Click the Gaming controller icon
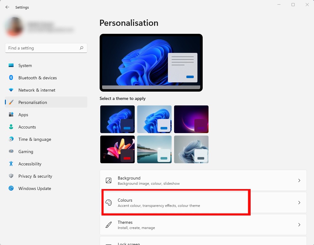The height and width of the screenshot is (245, 314). coord(11,151)
